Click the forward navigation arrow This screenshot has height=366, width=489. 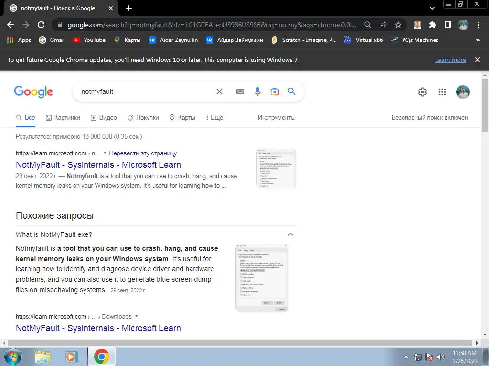[x=26, y=25]
